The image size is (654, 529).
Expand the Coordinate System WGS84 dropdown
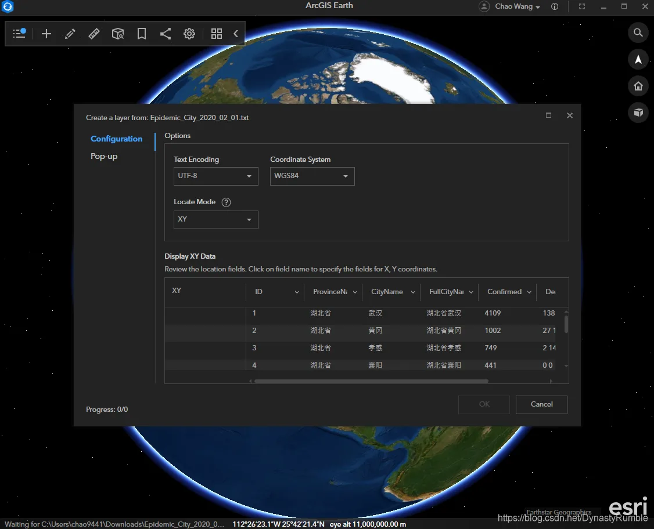(312, 176)
